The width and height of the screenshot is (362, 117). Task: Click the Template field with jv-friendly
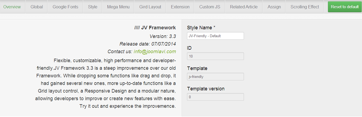point(215,77)
